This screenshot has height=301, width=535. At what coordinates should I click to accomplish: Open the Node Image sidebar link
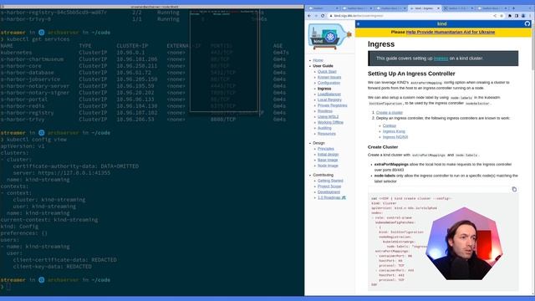click(x=328, y=166)
